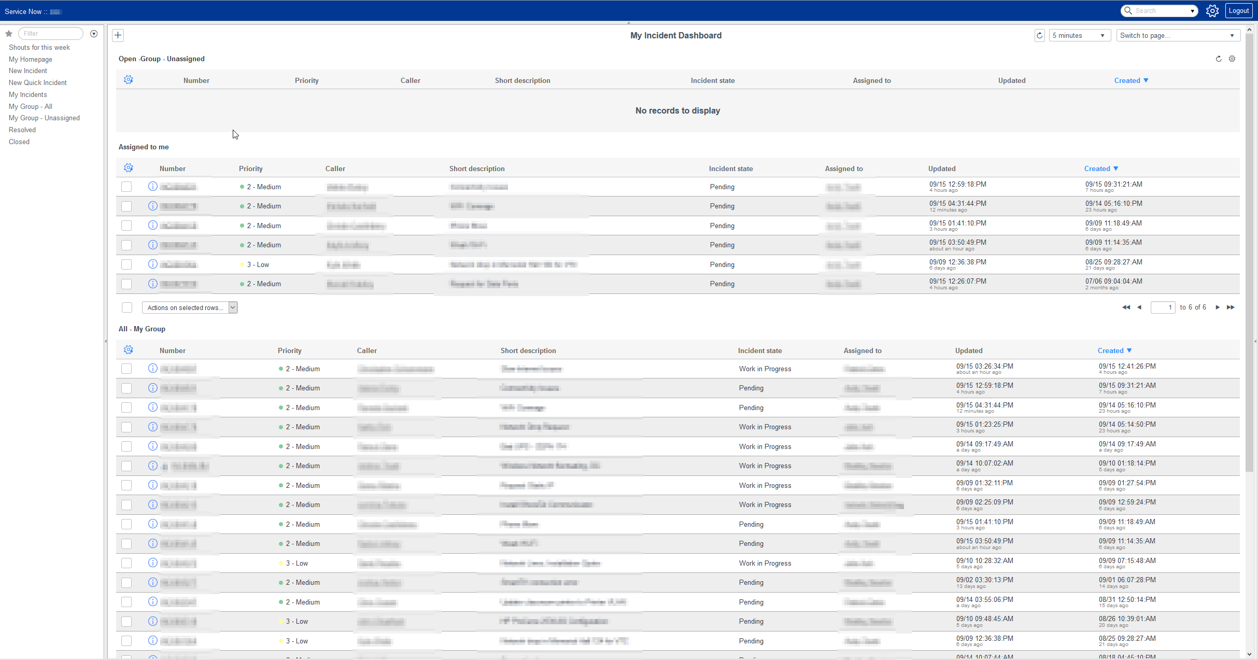This screenshot has width=1258, height=660.
Task: Open My Incidents in the sidebar
Action: coord(28,94)
